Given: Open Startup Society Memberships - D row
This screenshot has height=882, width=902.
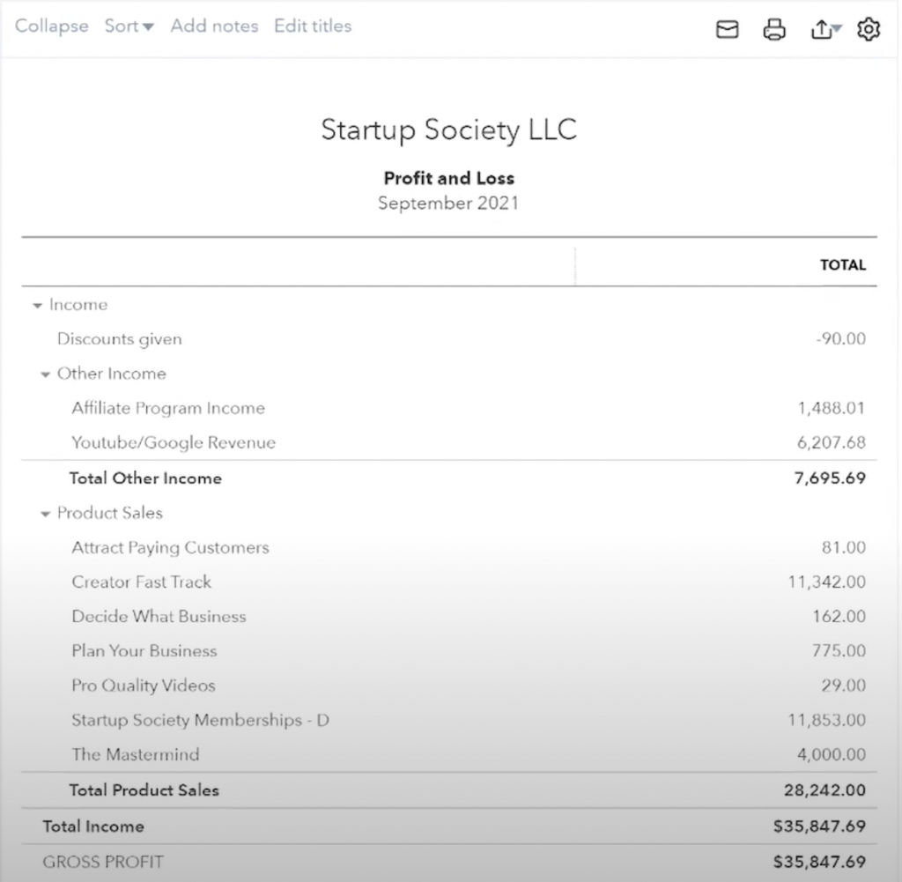Looking at the screenshot, I should (200, 720).
